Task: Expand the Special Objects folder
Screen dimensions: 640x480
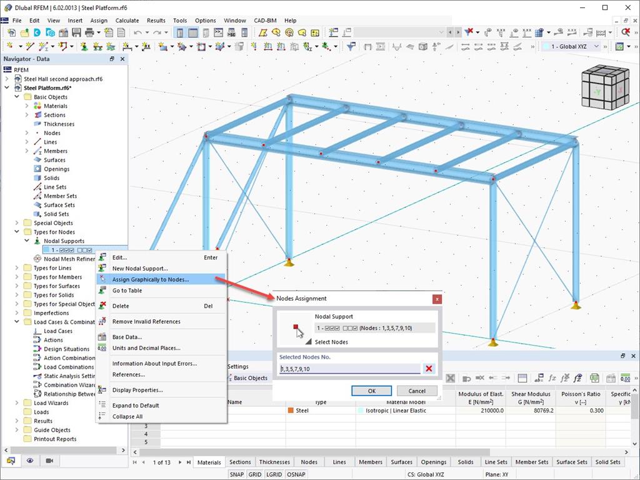Action: click(x=17, y=223)
